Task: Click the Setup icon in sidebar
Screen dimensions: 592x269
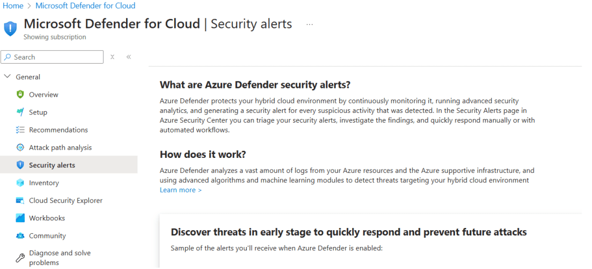Action: pos(20,112)
